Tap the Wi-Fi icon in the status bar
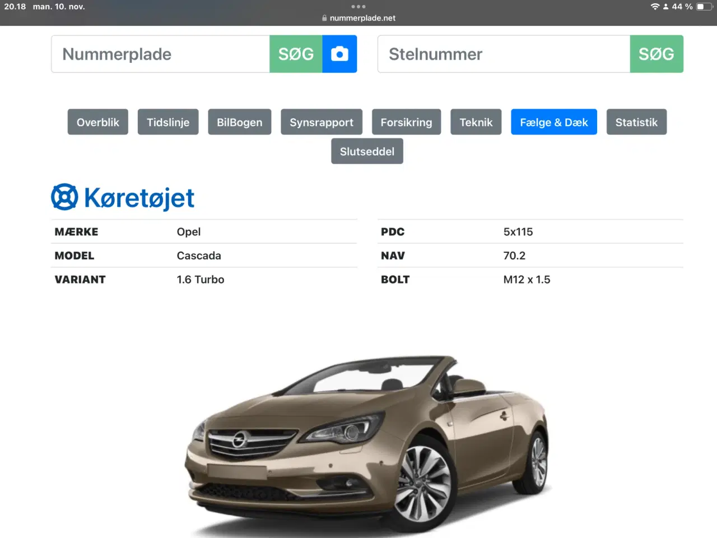The height and width of the screenshot is (538, 717). tap(656, 7)
